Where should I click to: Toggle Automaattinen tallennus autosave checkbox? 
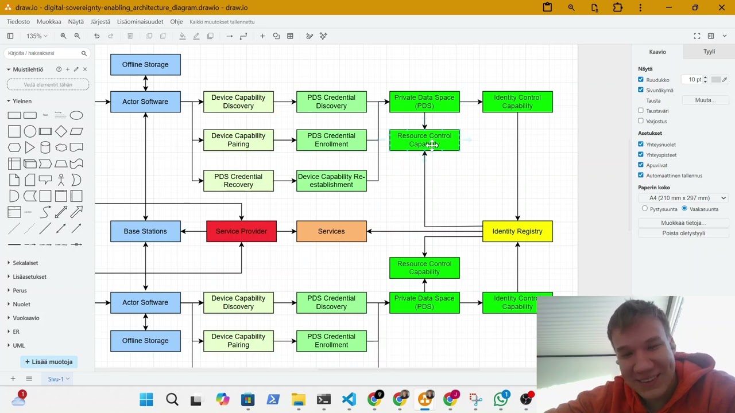coord(641,176)
